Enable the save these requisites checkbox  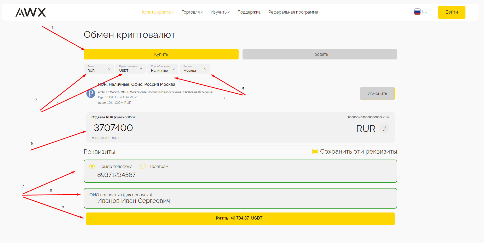315,151
